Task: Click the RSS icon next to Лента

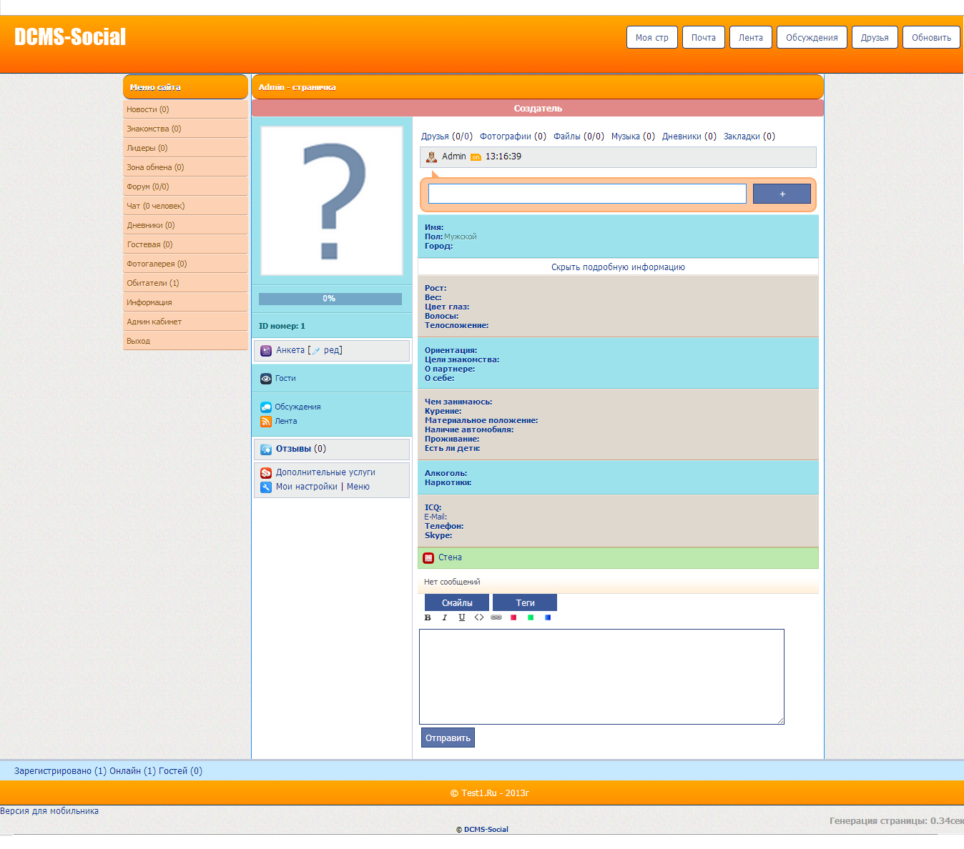Action: [x=266, y=422]
